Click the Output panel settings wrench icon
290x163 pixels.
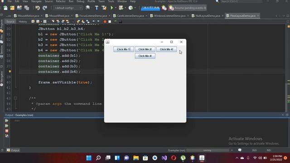coord(7,136)
